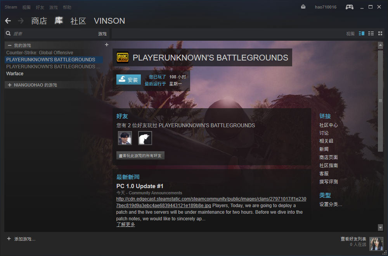Switch to list view layout
The width and height of the screenshot is (388, 256).
(x=371, y=33)
